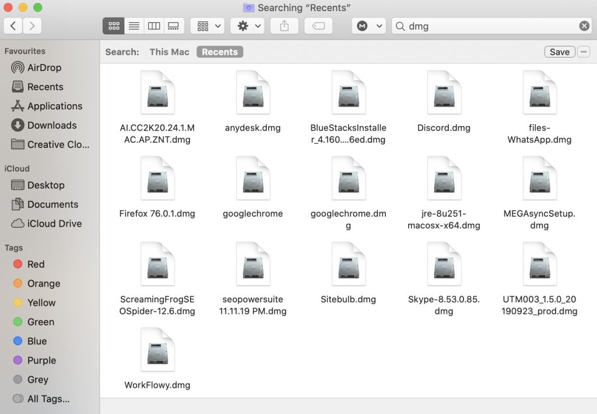Viewport: 597px width, 414px height.
Task: Select the MEGAsyncSetup.dmg file icon
Action: [x=539, y=178]
